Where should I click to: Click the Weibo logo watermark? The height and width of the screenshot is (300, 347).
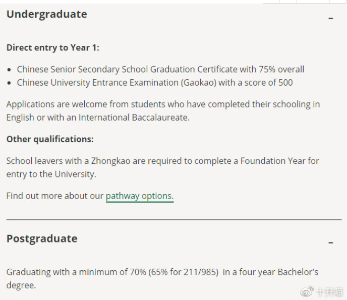[307, 291]
